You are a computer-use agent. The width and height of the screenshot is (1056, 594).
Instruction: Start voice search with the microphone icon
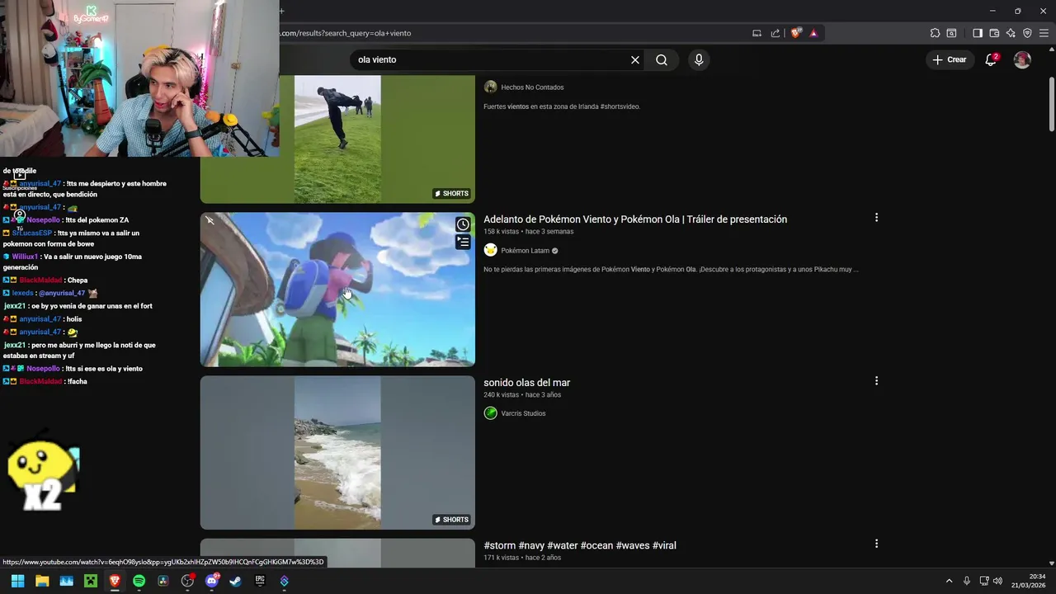click(x=699, y=59)
